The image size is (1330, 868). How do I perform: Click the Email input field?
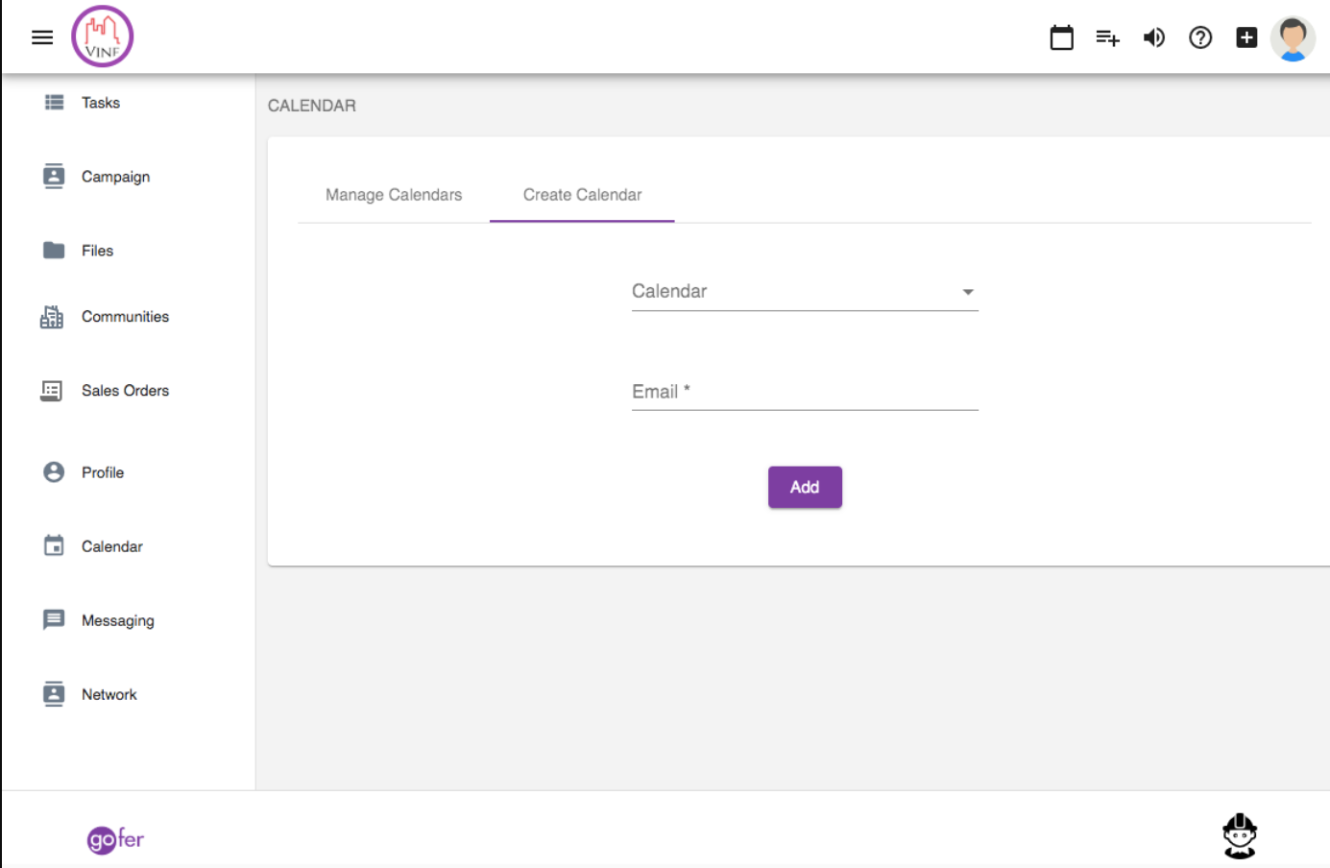pyautogui.click(x=805, y=392)
